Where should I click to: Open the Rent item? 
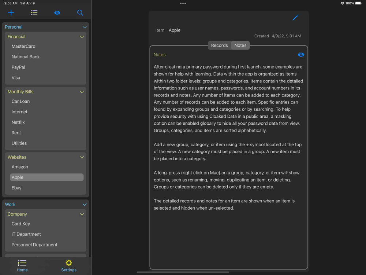click(x=47, y=133)
